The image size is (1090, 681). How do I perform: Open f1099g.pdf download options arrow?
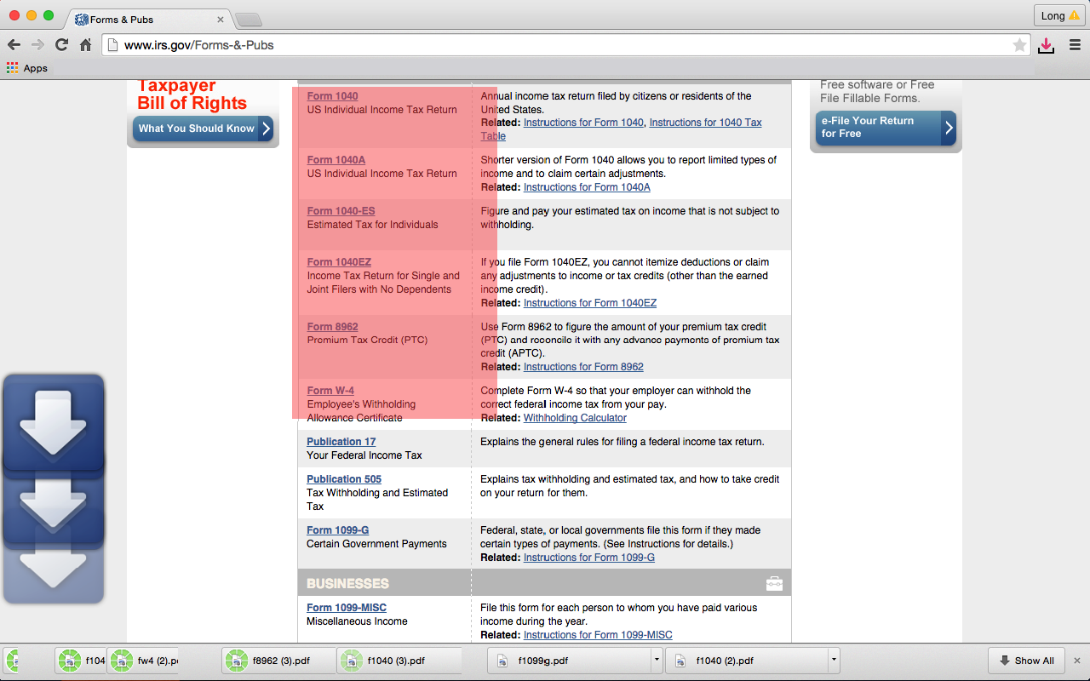click(x=657, y=660)
